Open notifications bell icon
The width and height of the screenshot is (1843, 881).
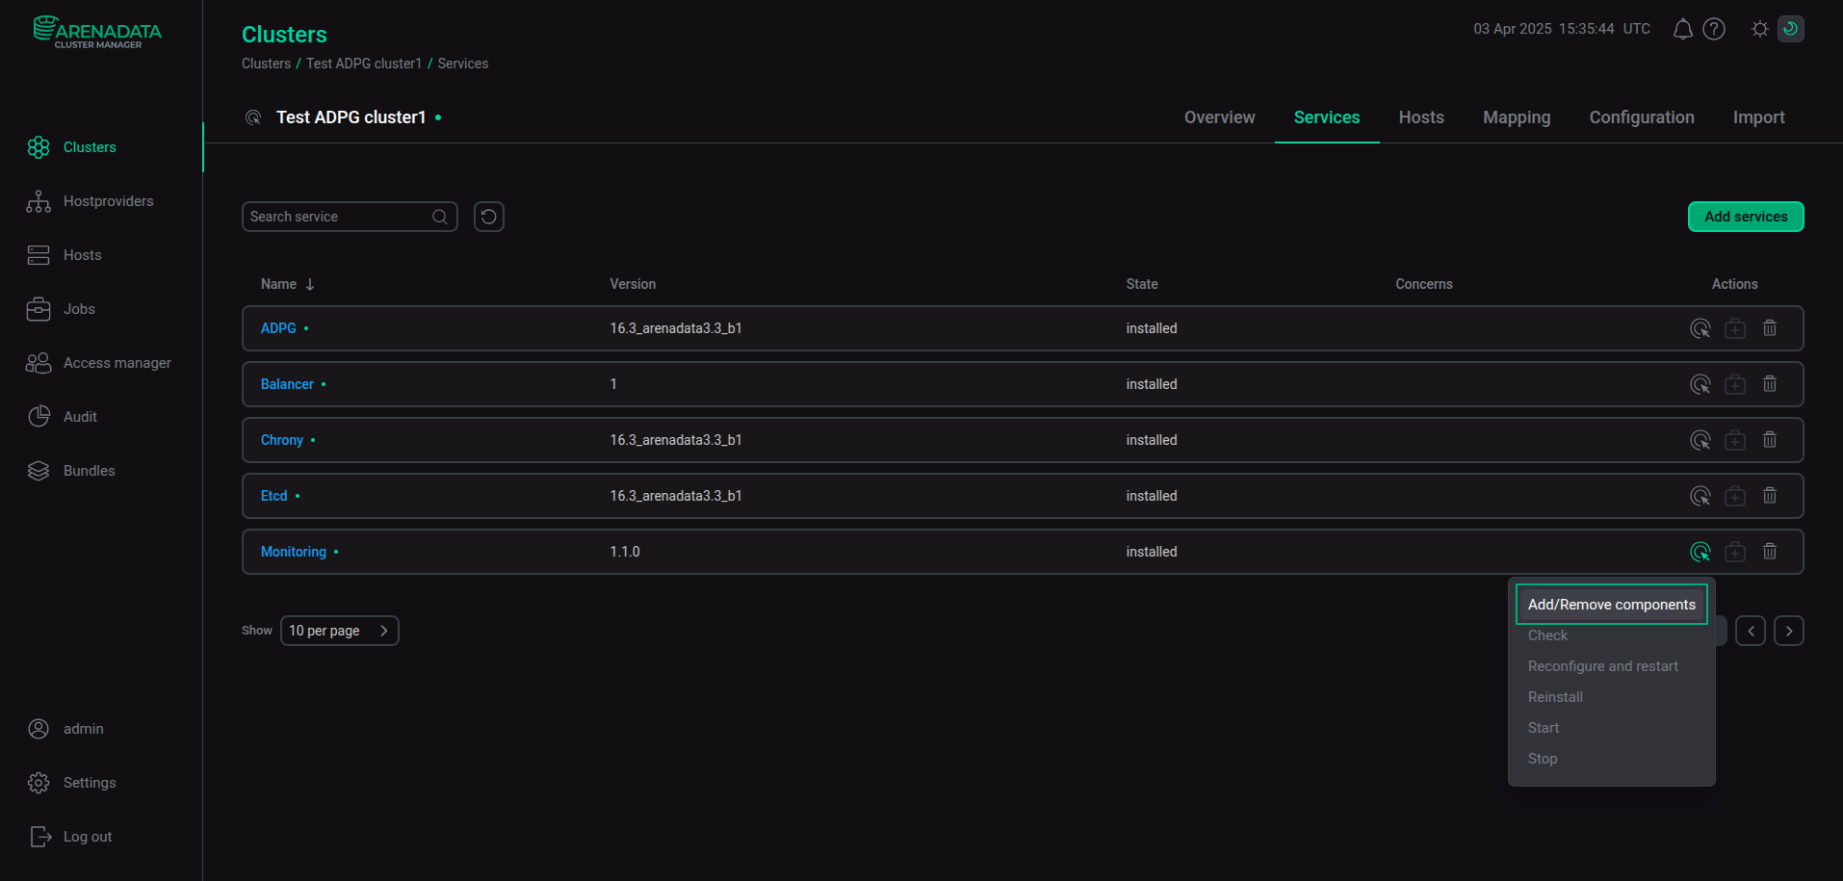pos(1682,29)
